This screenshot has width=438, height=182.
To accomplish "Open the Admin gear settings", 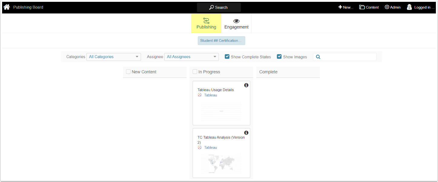I will [x=387, y=7].
